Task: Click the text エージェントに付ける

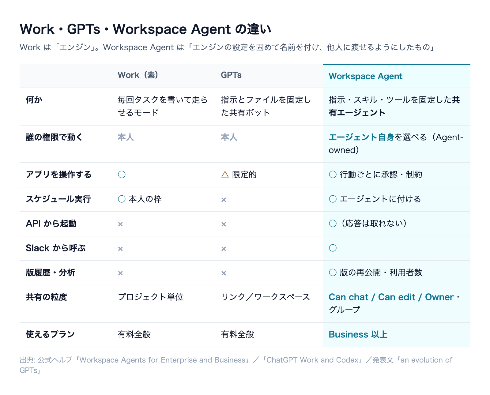Action: tap(380, 199)
